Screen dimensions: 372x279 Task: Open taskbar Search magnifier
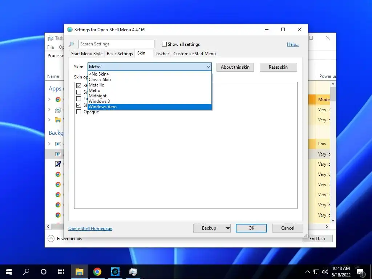point(26,272)
